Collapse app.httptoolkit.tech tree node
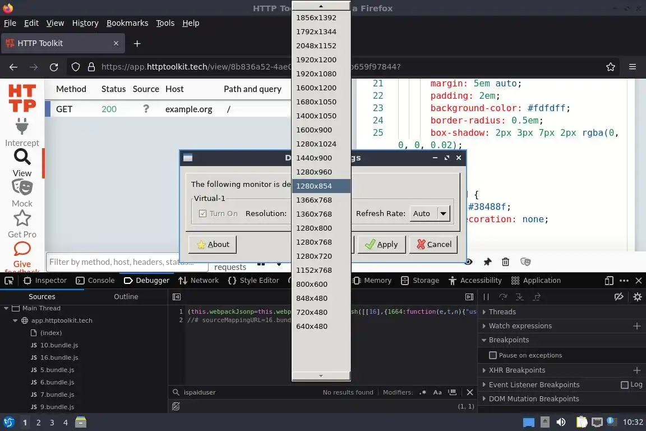Viewport: 646px width, 431px height. pos(15,320)
